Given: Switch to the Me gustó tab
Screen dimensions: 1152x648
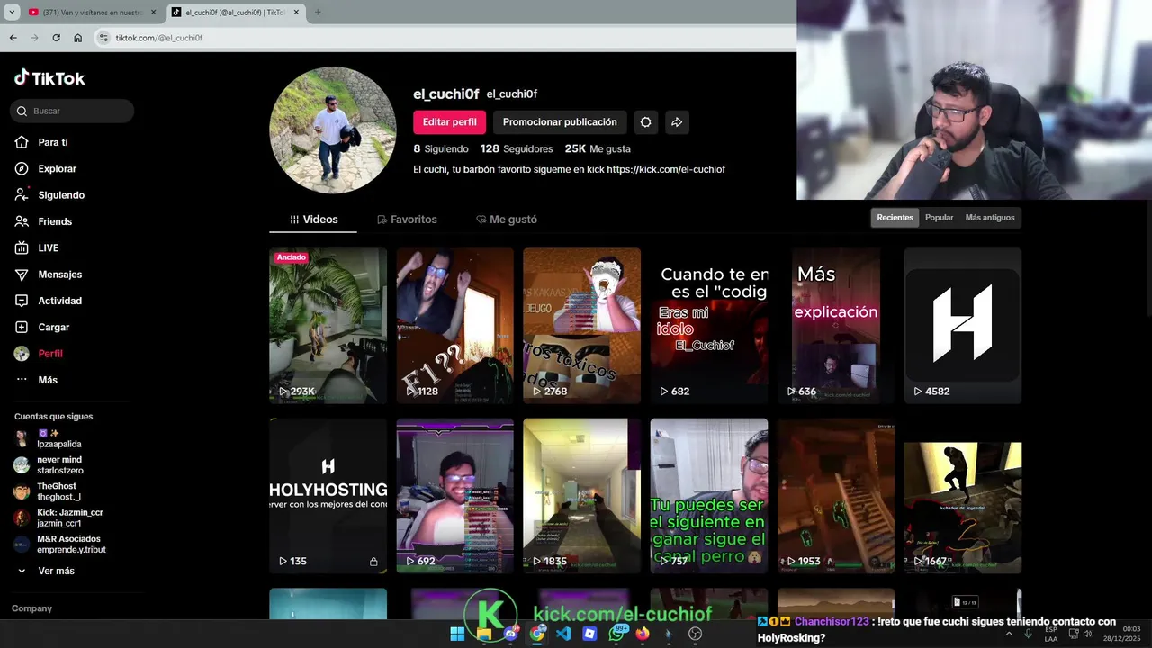Looking at the screenshot, I should click(x=507, y=220).
